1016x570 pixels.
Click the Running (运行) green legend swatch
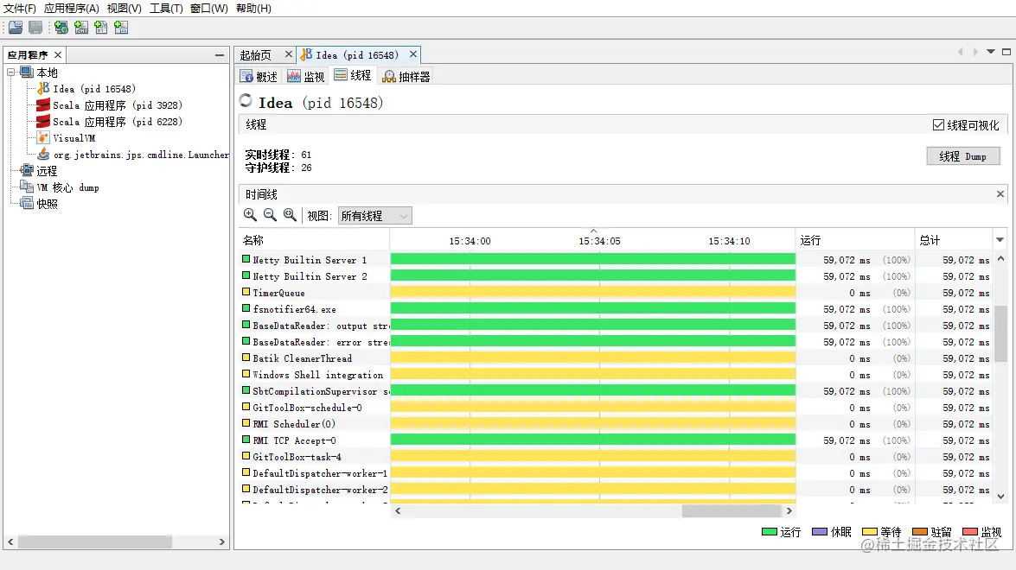[769, 532]
